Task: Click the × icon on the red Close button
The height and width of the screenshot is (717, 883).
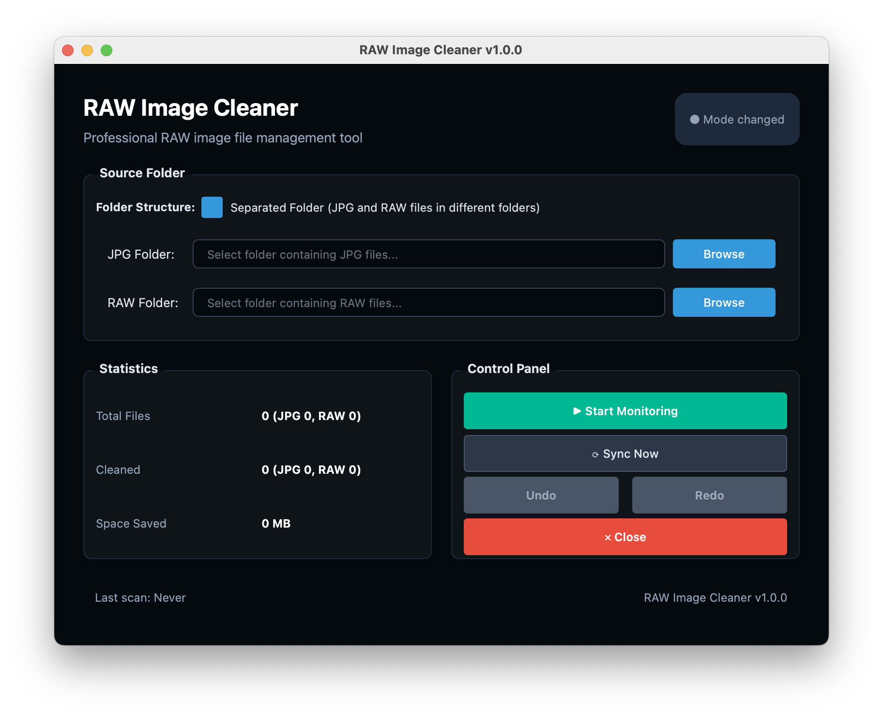Action: tap(608, 537)
